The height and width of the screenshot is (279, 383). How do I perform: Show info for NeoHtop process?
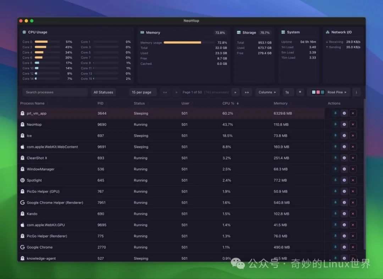tap(344, 124)
